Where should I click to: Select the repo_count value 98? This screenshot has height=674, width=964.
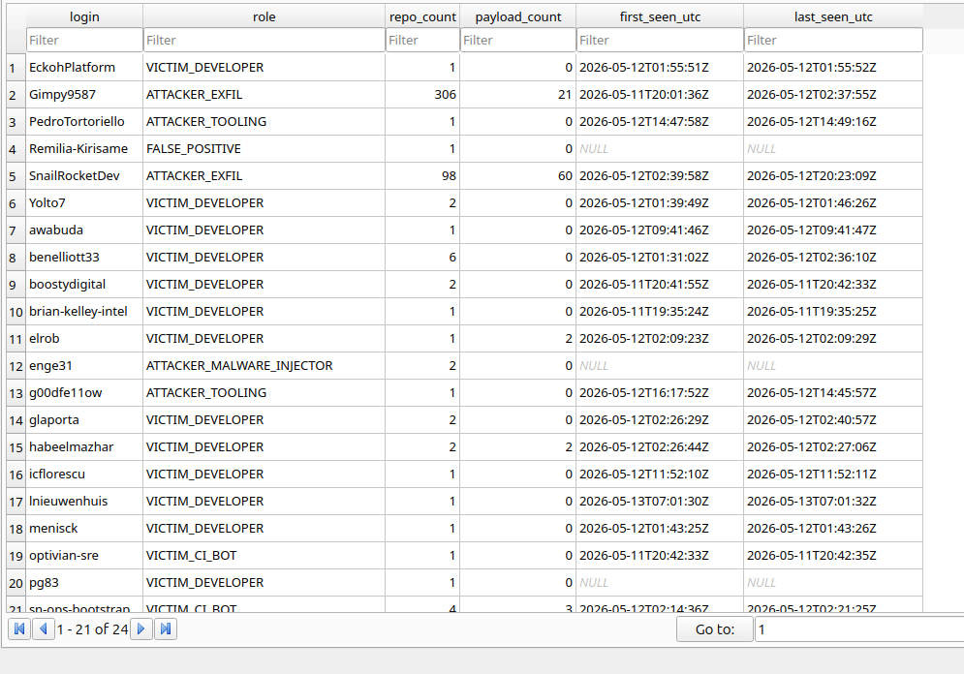(422, 175)
